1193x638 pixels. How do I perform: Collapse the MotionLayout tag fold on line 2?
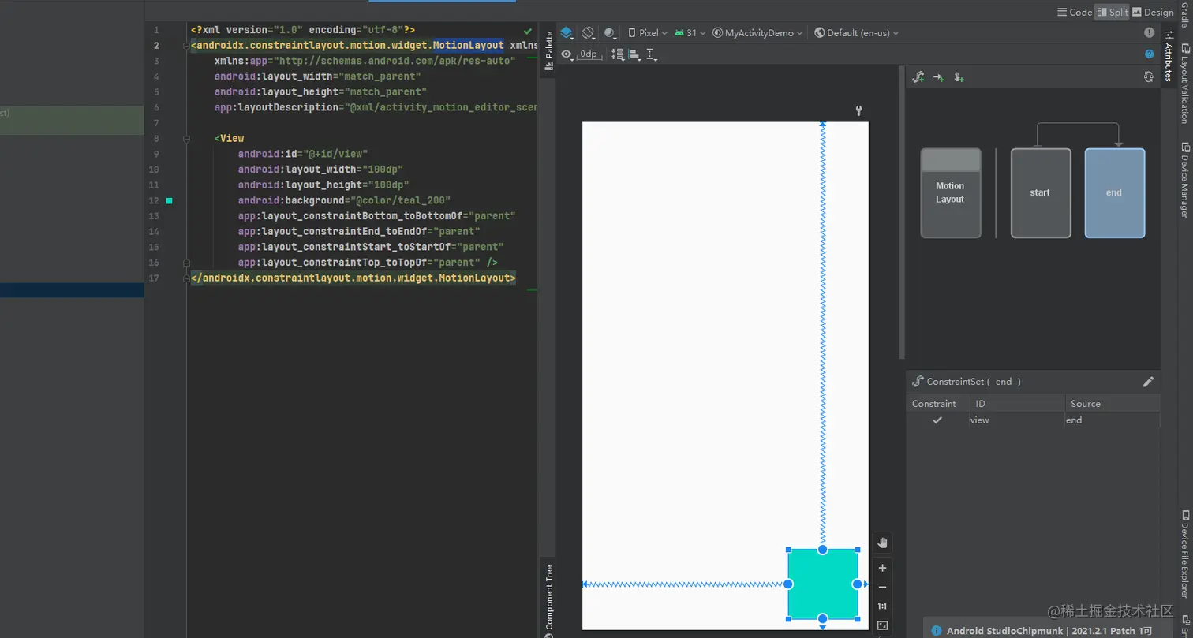coord(186,46)
